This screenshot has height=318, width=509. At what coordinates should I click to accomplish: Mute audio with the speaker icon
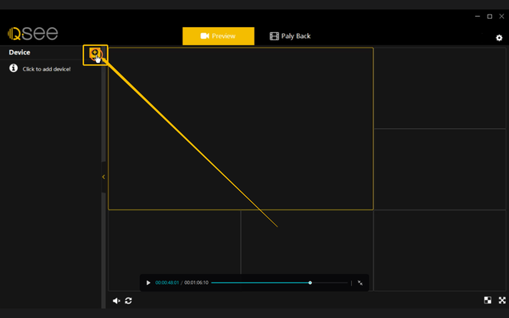click(116, 301)
